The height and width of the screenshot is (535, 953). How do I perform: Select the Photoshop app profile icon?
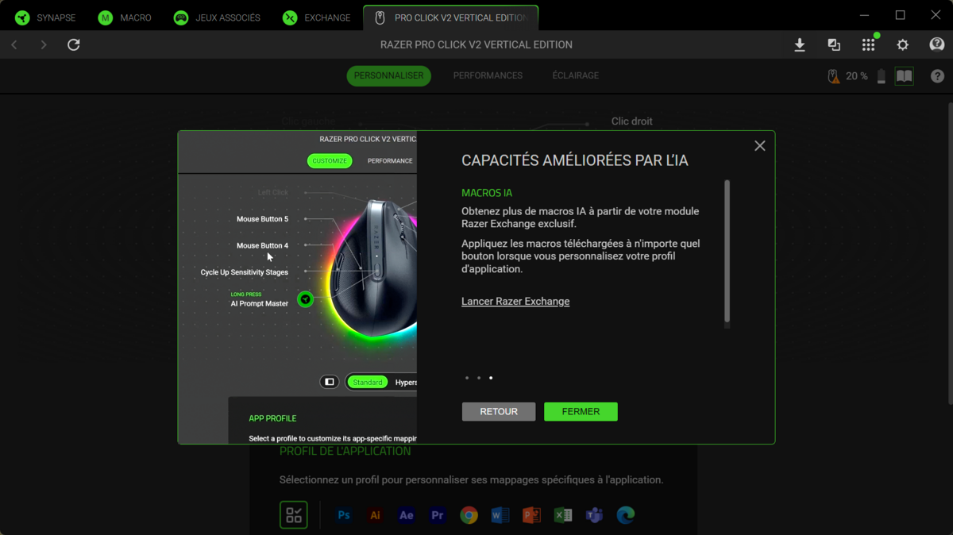pos(344,515)
